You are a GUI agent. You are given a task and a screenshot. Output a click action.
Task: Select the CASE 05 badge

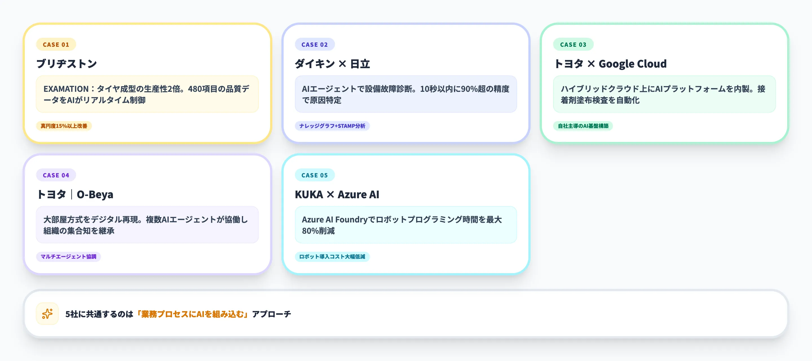point(315,175)
